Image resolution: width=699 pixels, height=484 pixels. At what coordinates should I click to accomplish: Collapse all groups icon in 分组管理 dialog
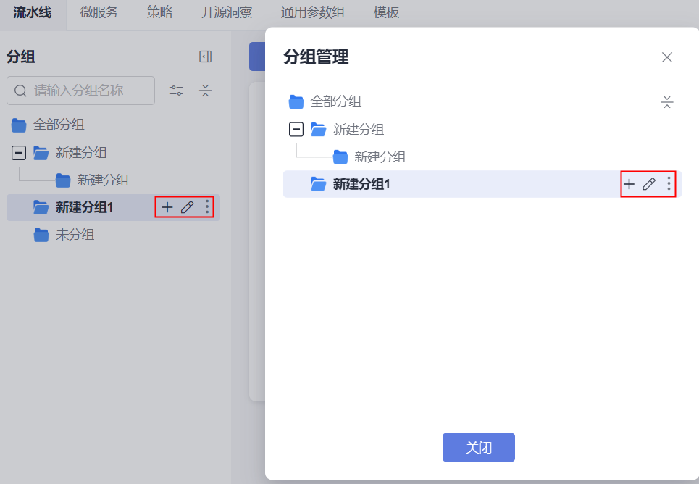pos(667,102)
